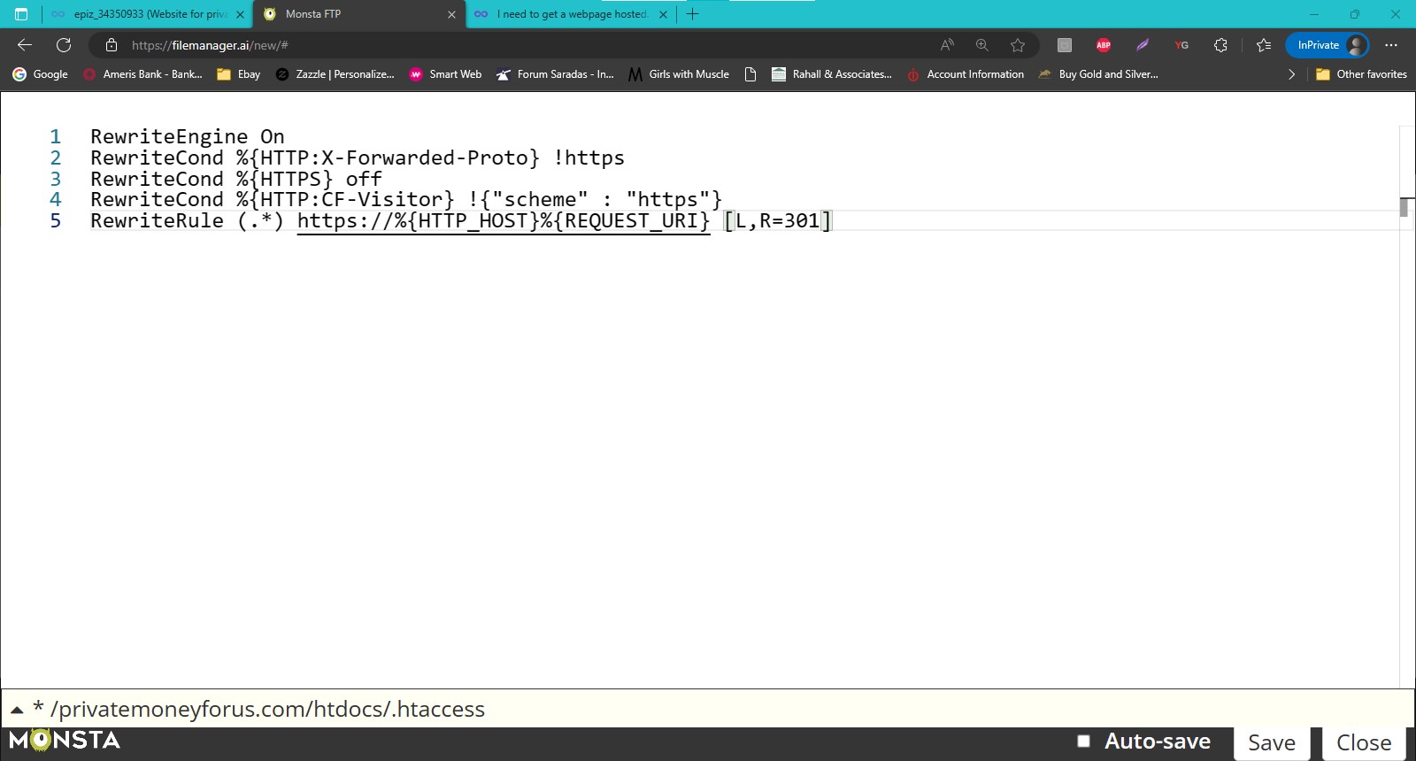Show more favorites bar items chevron
This screenshot has height=761, width=1416.
point(1291,74)
